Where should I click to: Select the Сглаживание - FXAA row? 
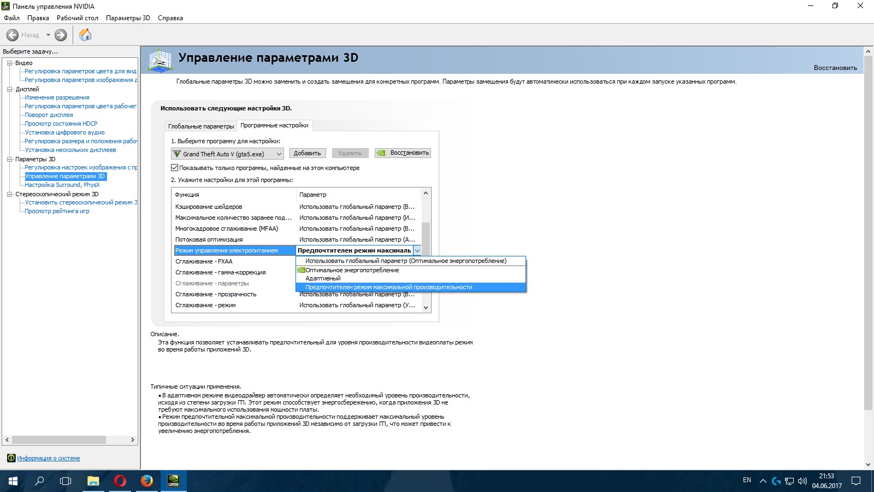(x=234, y=261)
